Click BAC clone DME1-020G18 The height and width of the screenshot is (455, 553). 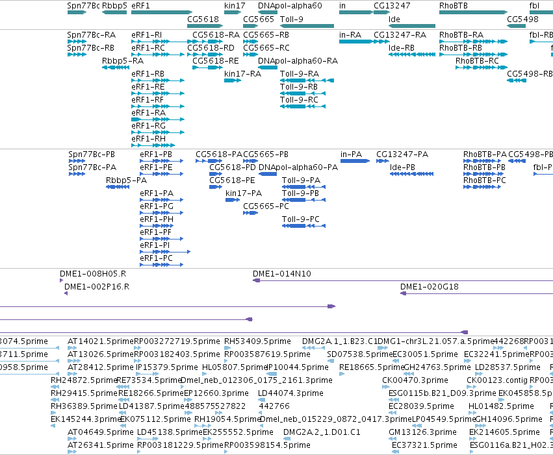pos(430,287)
